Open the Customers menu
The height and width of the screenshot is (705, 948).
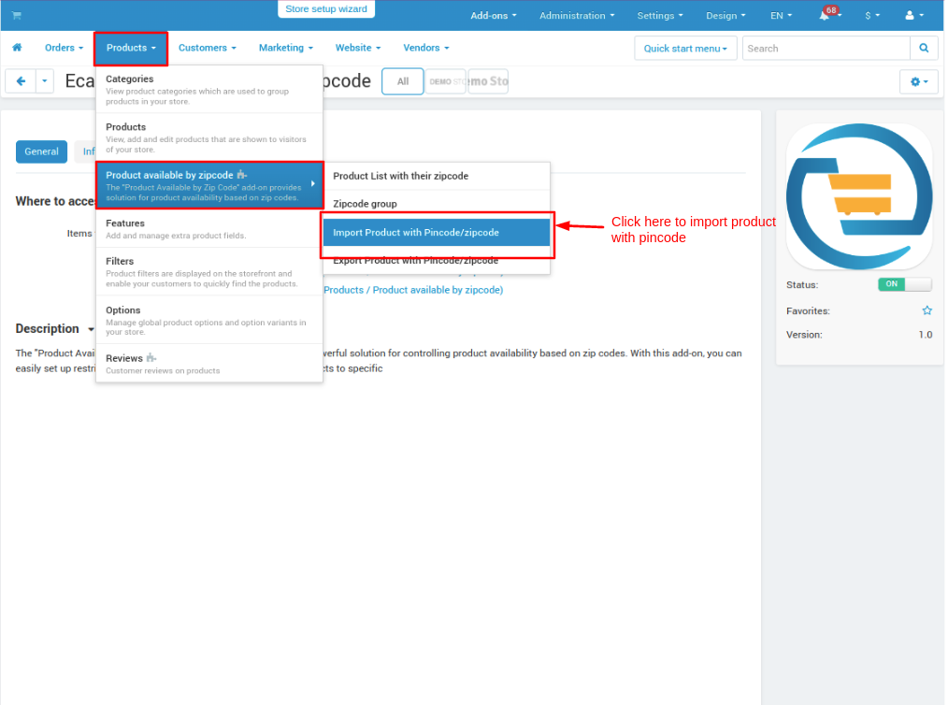pos(207,48)
